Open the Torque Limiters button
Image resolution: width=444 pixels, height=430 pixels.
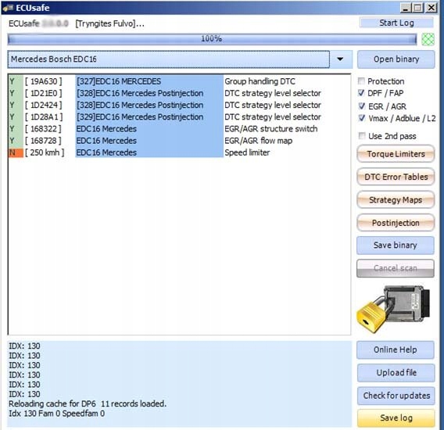pos(396,154)
